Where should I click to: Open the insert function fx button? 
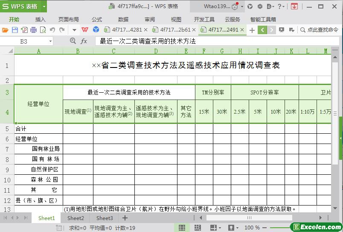pos(84,41)
